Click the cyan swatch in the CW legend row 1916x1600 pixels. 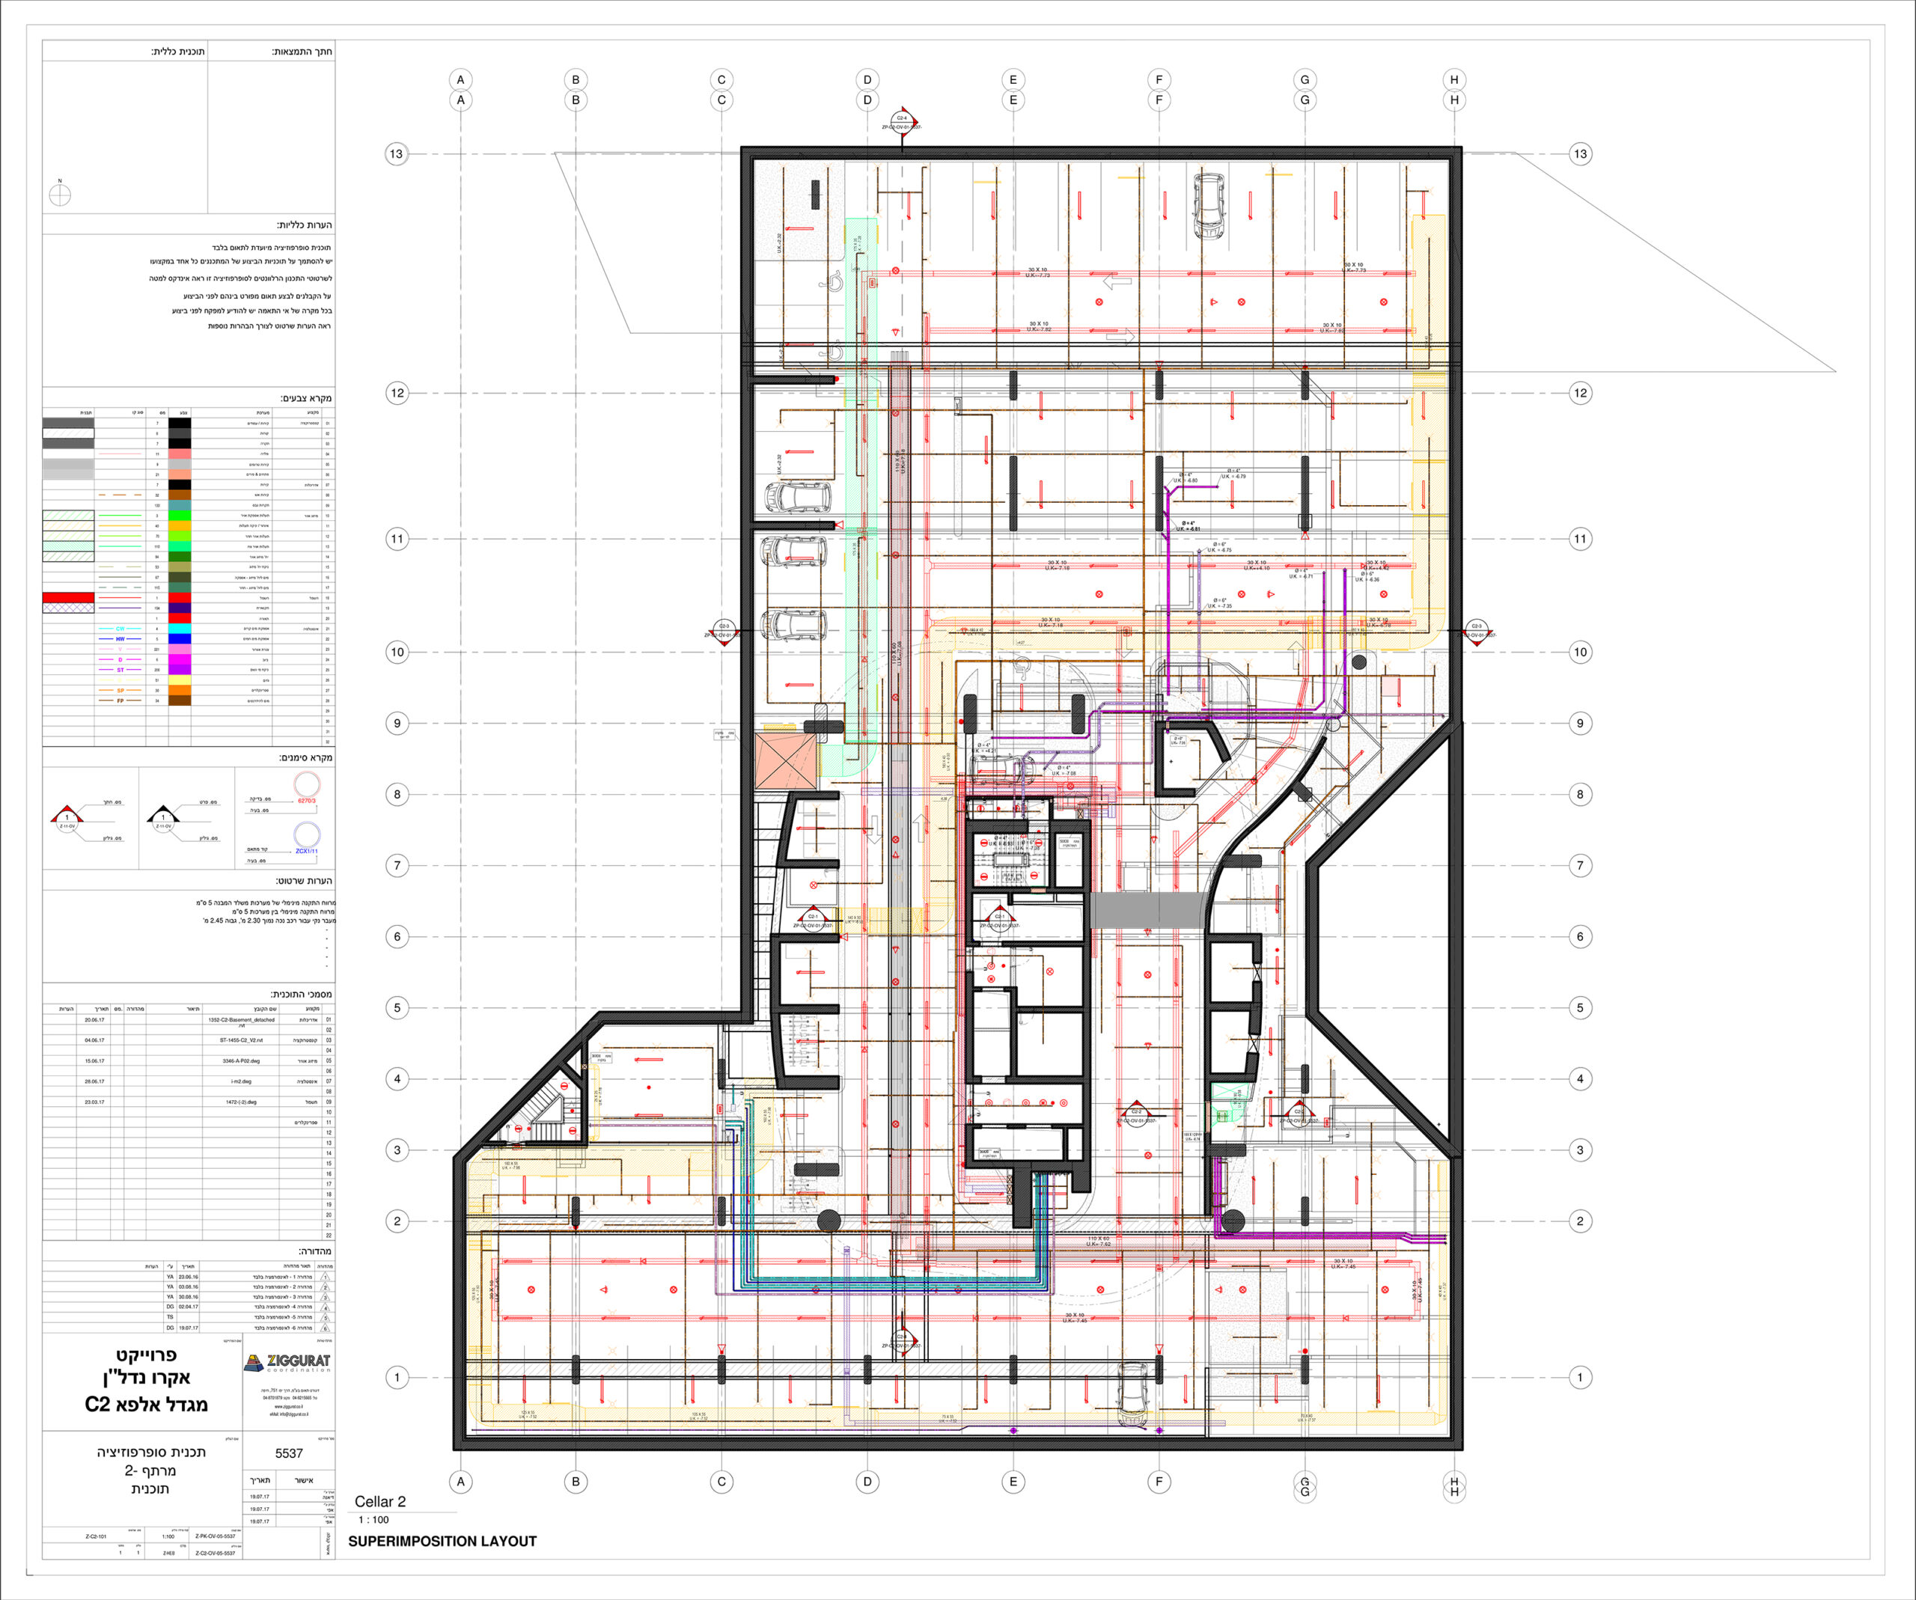(x=180, y=629)
